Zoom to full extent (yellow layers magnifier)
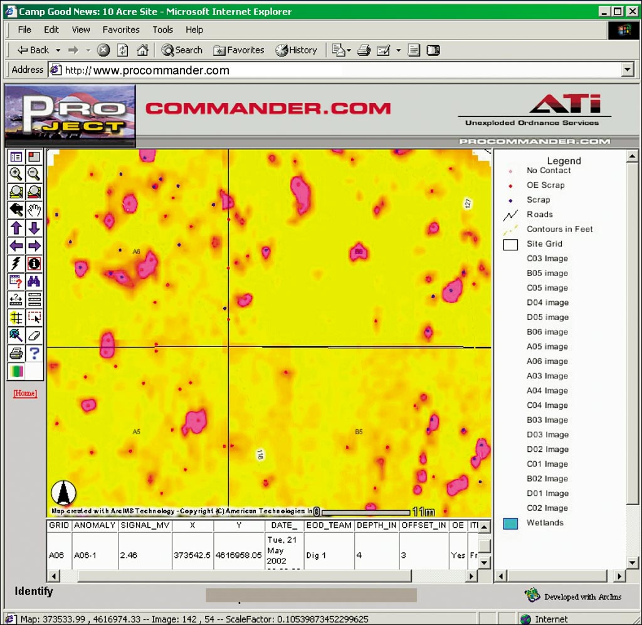Image resolution: width=642 pixels, height=625 pixels. [x=16, y=192]
